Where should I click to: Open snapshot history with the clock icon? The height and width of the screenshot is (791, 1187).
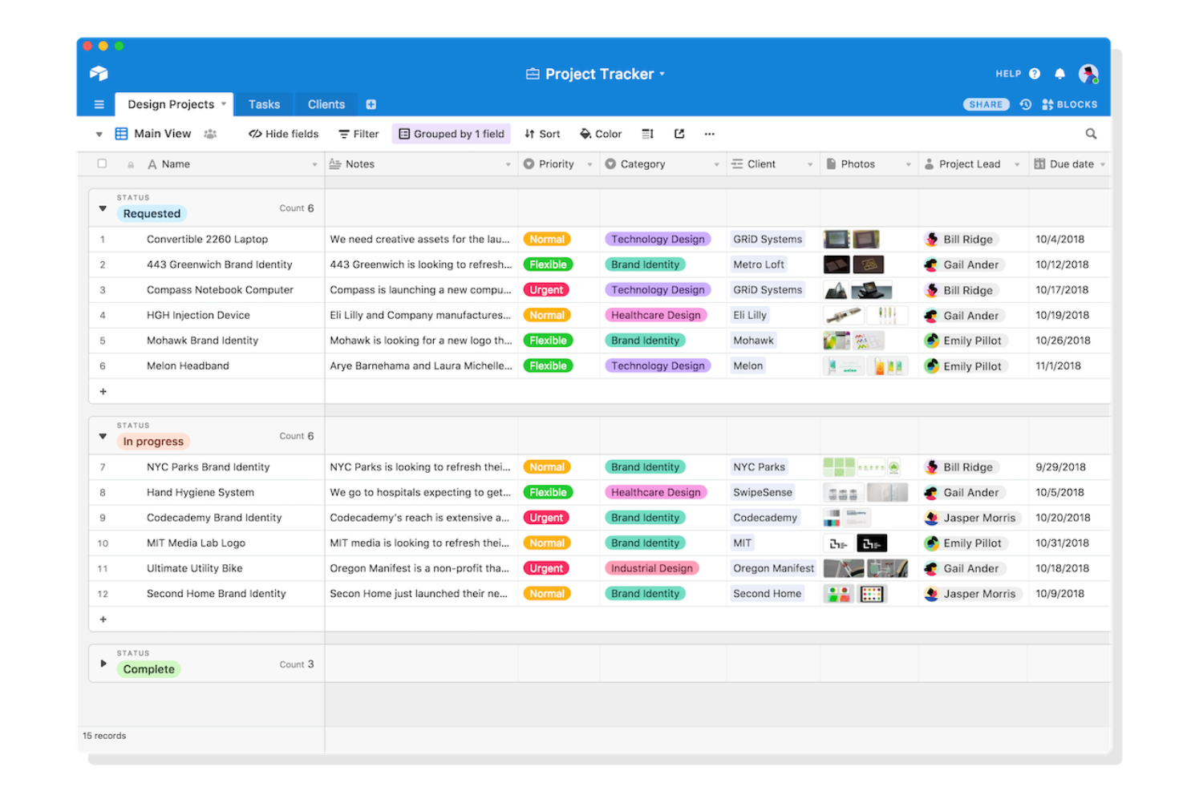pyautogui.click(x=1026, y=104)
